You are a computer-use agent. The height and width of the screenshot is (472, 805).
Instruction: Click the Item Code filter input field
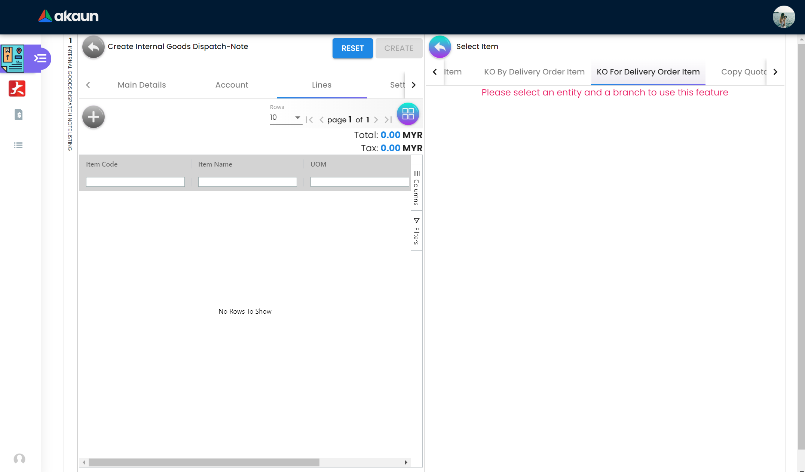pos(135,182)
